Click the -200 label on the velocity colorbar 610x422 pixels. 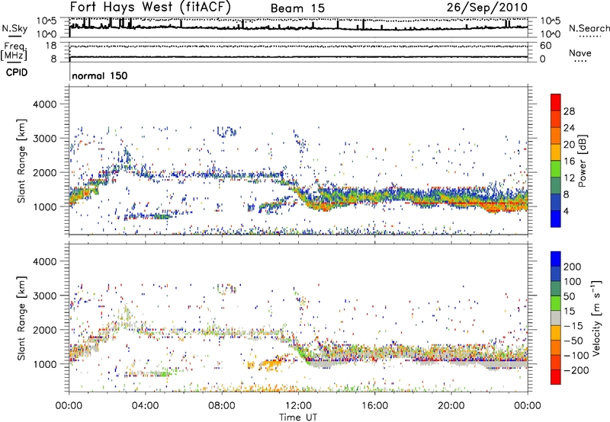(x=576, y=370)
